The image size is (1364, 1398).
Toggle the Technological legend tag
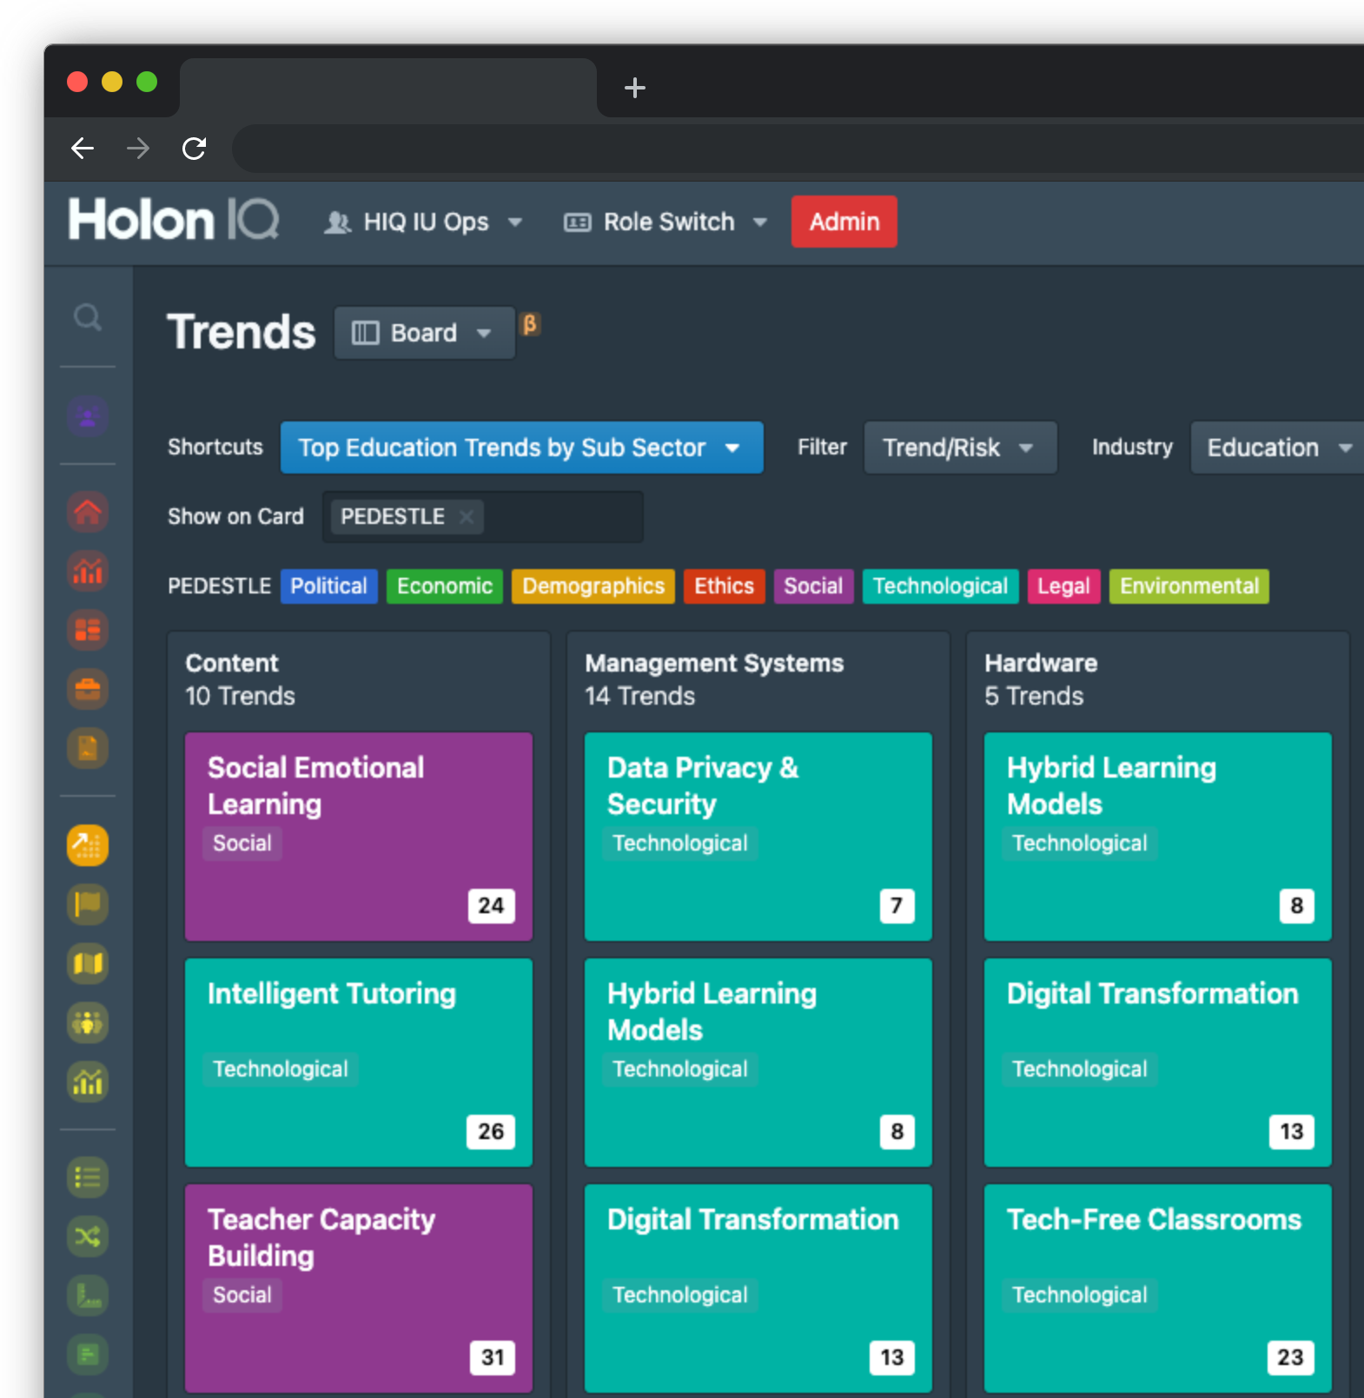[940, 586]
